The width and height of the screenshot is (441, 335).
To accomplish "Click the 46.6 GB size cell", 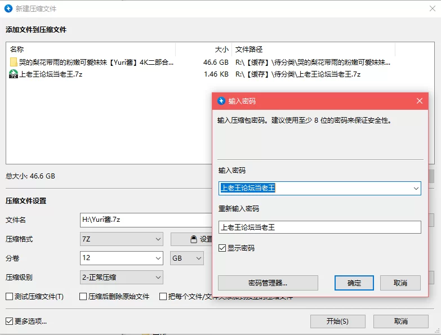I will [x=216, y=62].
